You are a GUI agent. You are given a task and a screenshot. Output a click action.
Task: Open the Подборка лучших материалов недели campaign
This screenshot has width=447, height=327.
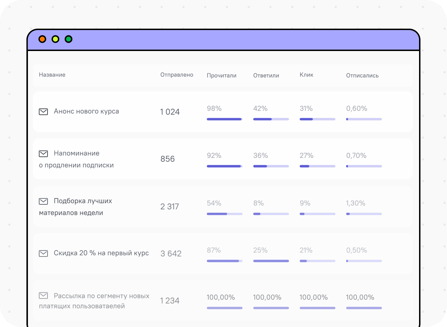[75, 207]
